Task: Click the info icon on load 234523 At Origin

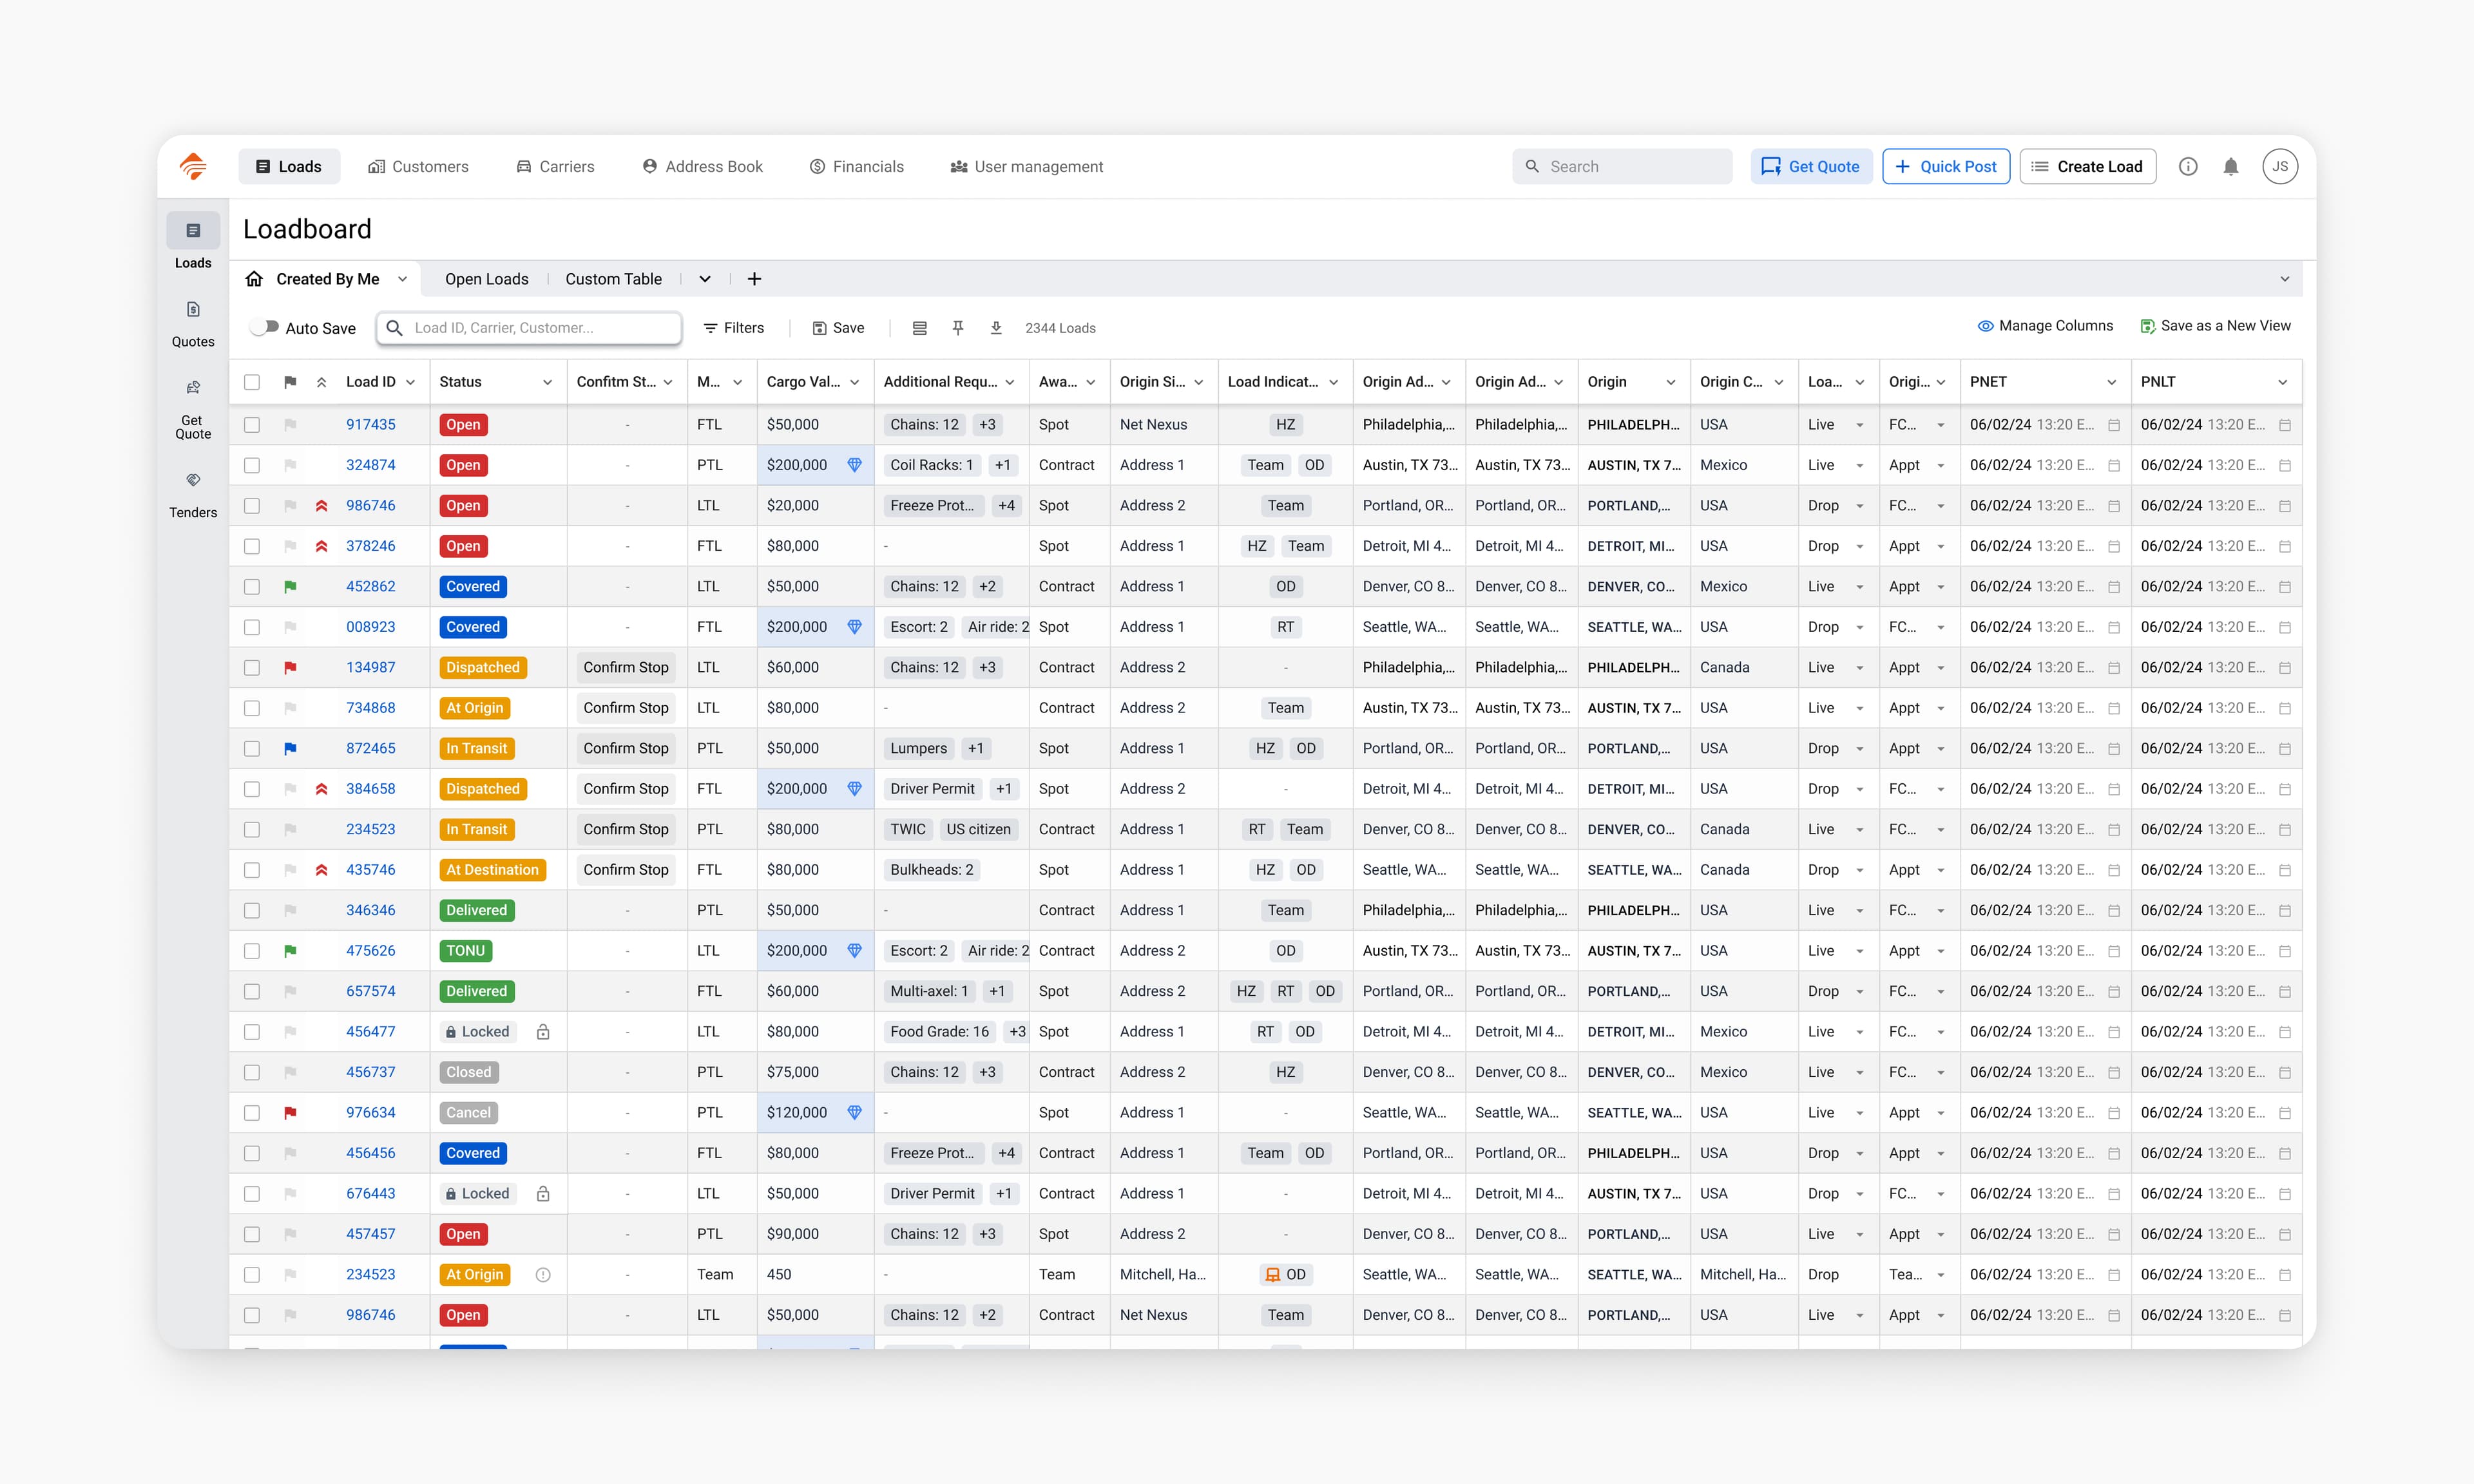Action: (x=543, y=1275)
